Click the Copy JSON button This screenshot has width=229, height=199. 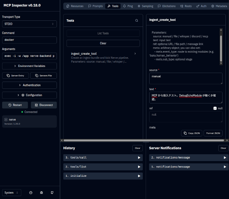coord(192,133)
